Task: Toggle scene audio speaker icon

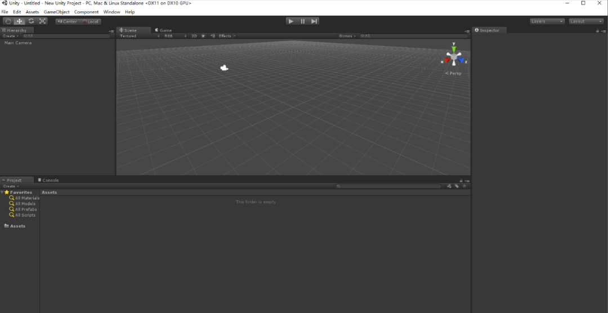Action: click(x=212, y=36)
